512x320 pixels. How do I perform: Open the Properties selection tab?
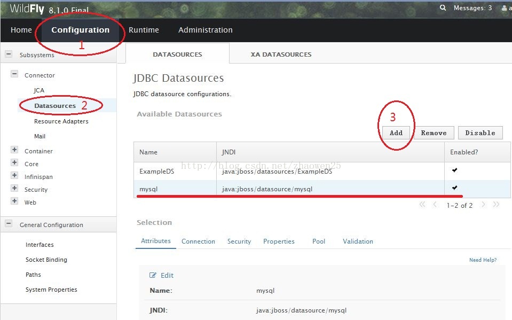(x=279, y=241)
